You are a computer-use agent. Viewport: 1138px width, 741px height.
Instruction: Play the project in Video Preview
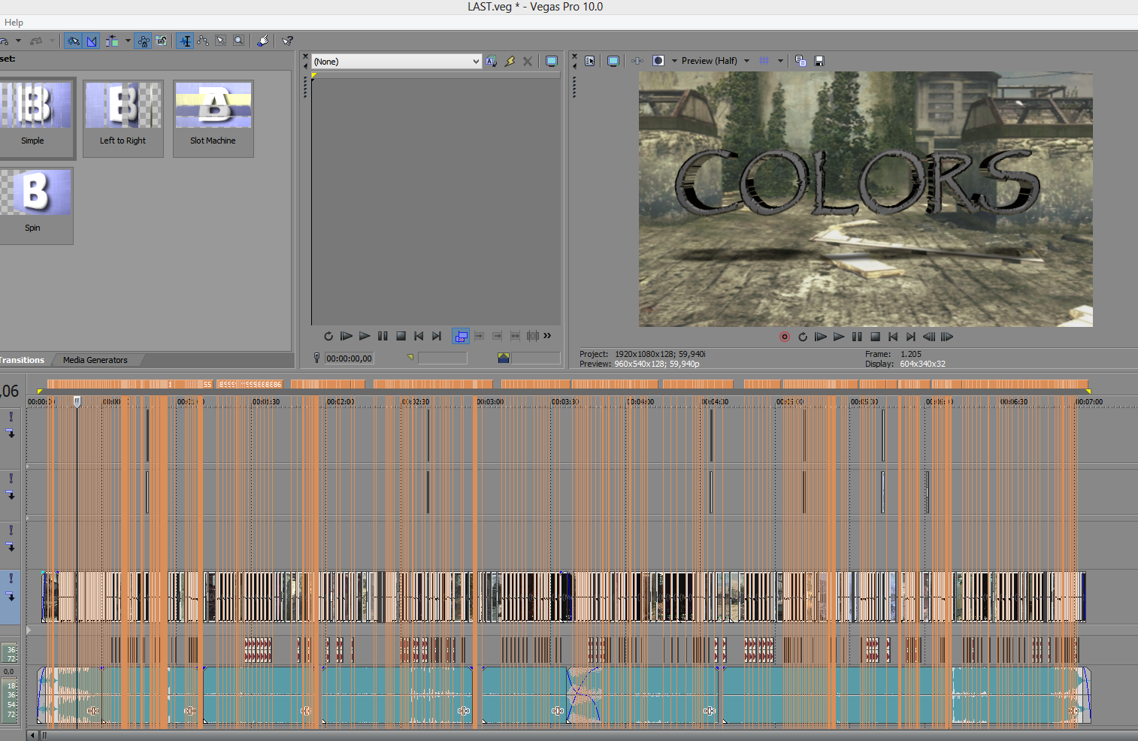(839, 337)
